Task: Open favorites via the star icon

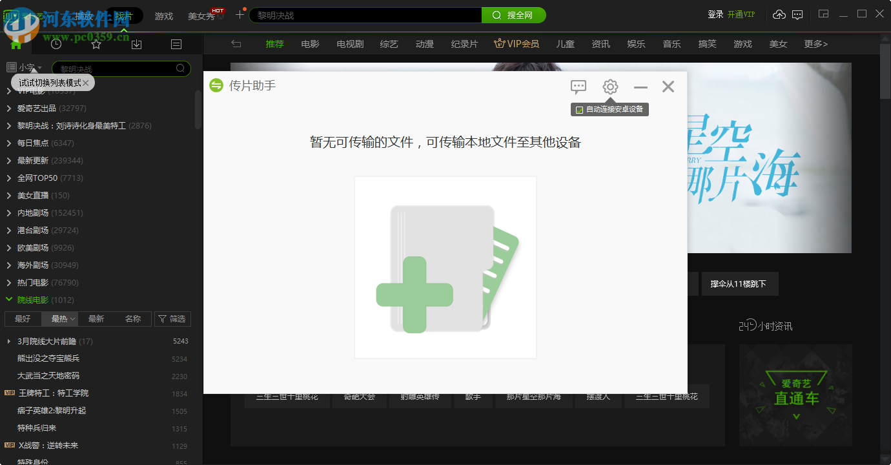Action: click(x=96, y=43)
